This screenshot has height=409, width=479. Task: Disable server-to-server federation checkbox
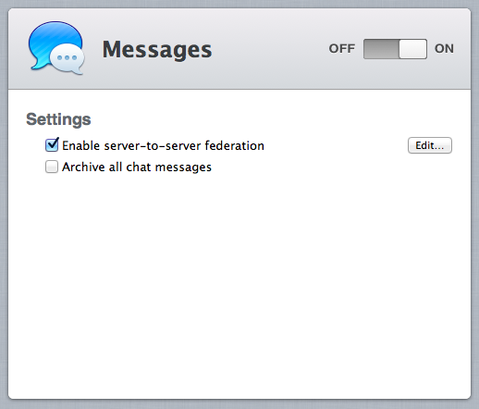(52, 145)
